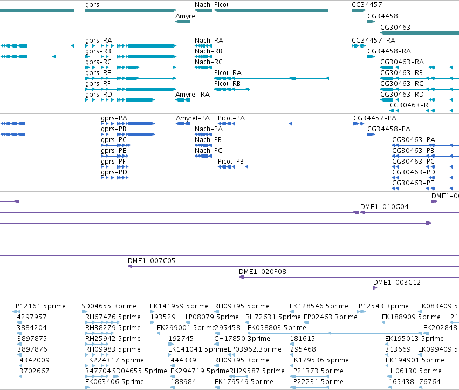Click the HL06130.5prime EST label

coord(414,371)
